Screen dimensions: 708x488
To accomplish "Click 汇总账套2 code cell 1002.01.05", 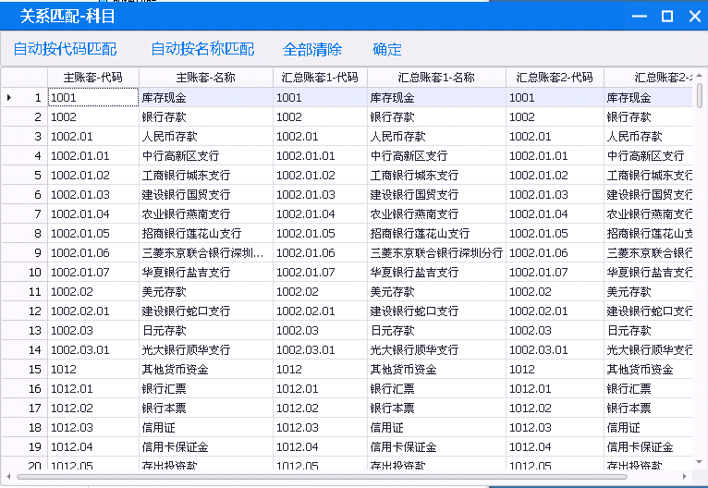I will (x=555, y=234).
